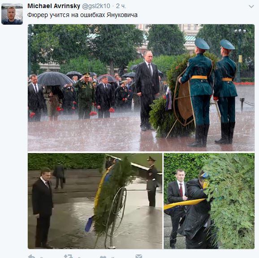259x258 pixels.
Task: Open Michael Avrinsky's profile avatar
Action: 12,14
